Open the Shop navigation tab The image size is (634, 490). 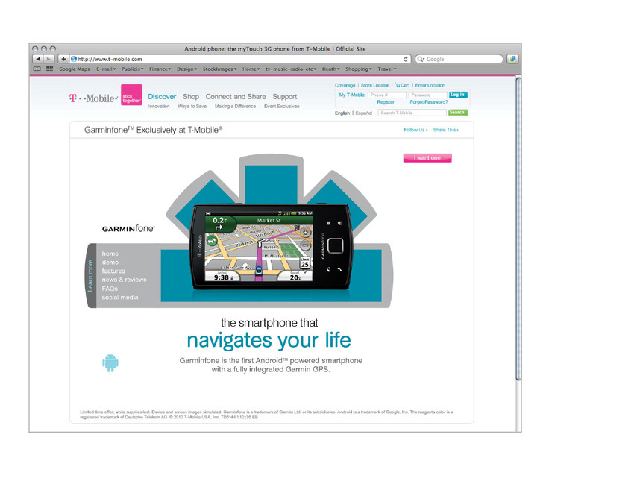pos(191,97)
